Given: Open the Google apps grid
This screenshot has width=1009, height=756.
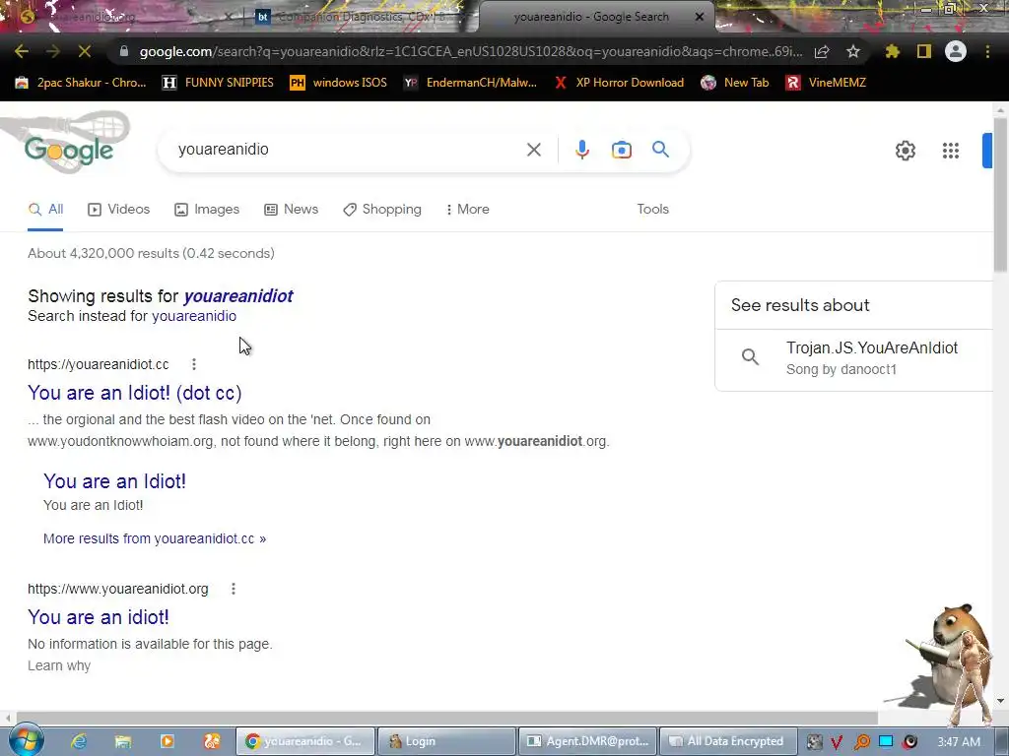Looking at the screenshot, I should tap(951, 151).
